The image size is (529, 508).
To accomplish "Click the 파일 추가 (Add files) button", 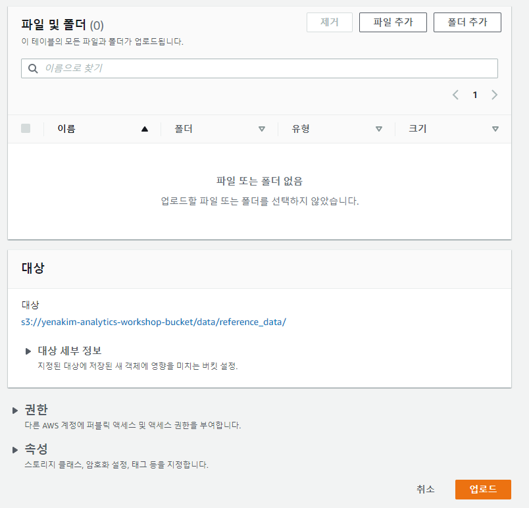I will (393, 22).
